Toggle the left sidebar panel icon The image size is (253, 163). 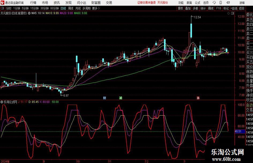(2, 8)
